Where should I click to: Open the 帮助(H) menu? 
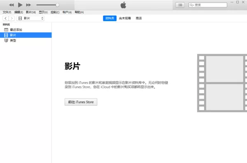79,12
